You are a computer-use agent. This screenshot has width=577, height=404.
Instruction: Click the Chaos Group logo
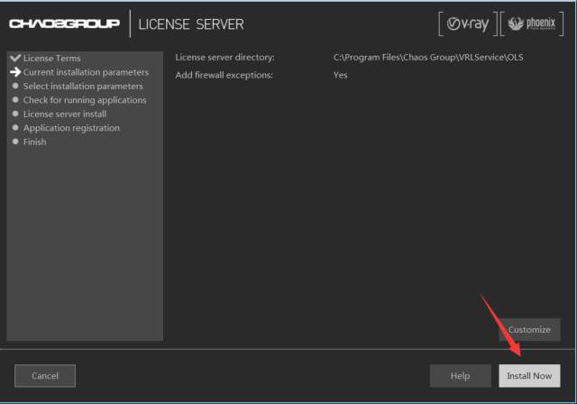64,23
